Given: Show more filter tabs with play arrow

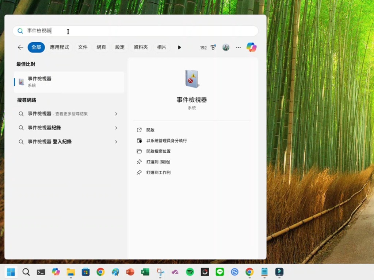Looking at the screenshot, I should pos(179,47).
